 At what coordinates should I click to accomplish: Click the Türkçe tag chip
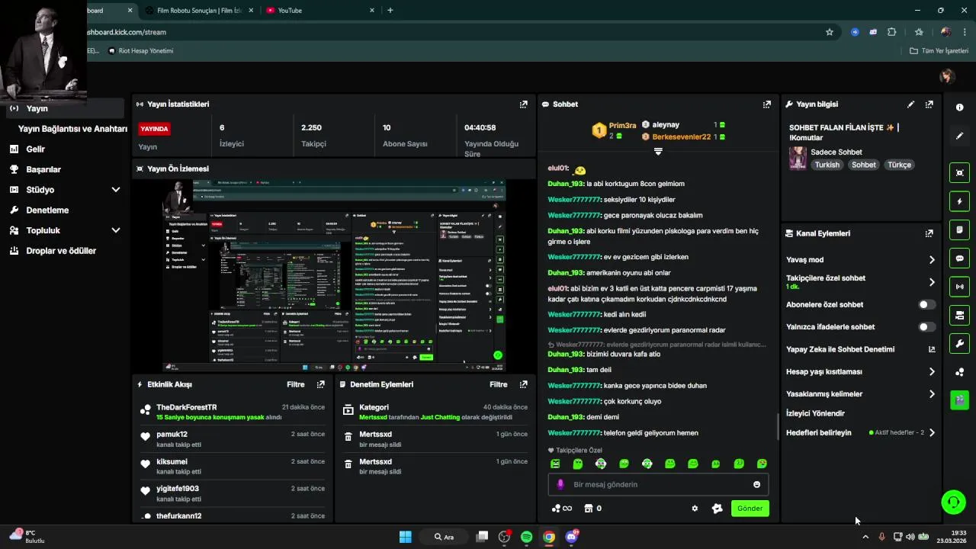point(899,165)
